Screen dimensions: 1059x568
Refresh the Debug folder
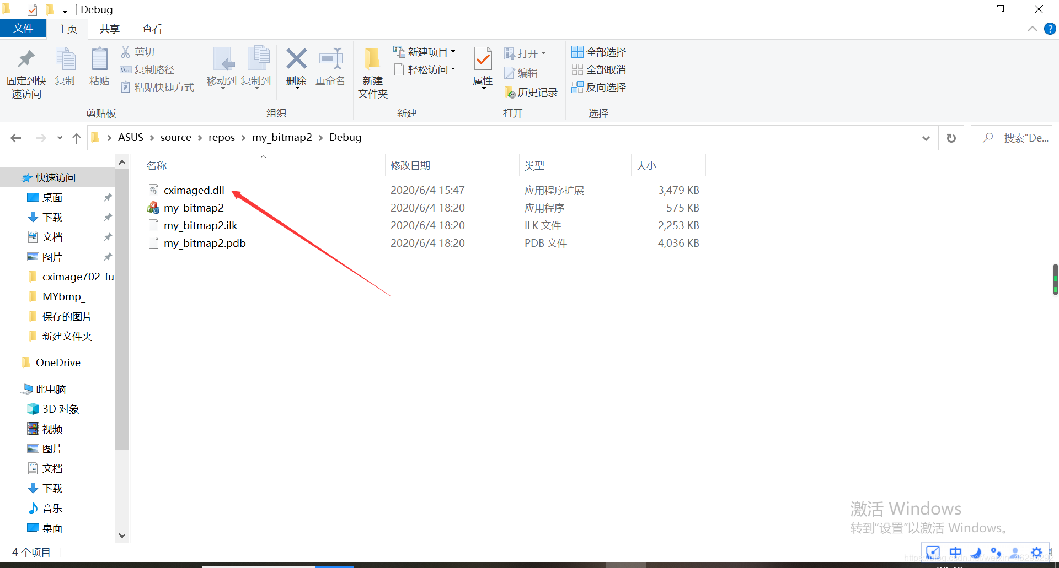(951, 138)
